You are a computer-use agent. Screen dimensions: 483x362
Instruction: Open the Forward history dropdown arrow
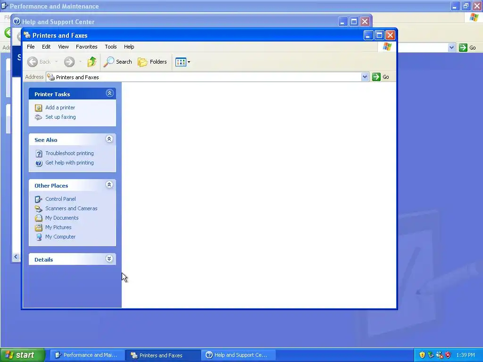coord(80,62)
